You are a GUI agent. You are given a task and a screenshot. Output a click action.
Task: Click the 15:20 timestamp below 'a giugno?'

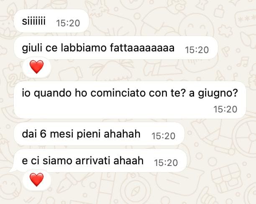tap(225, 110)
